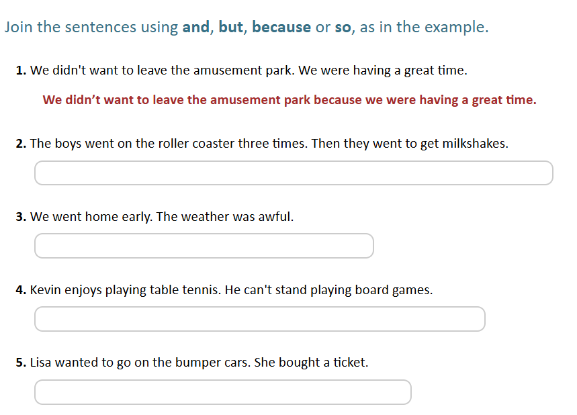Click the sentence about Lisa's bumper cars
Screen dimensions: 577x415
[x=202, y=362]
